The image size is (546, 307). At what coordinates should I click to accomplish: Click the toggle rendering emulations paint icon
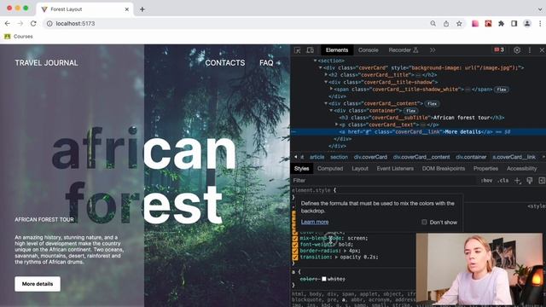point(530,180)
